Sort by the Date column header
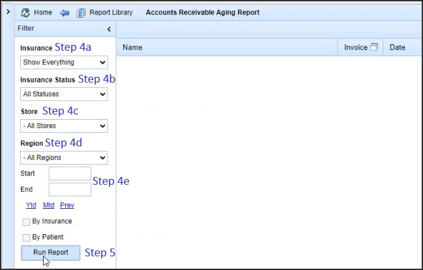 pyautogui.click(x=403, y=47)
